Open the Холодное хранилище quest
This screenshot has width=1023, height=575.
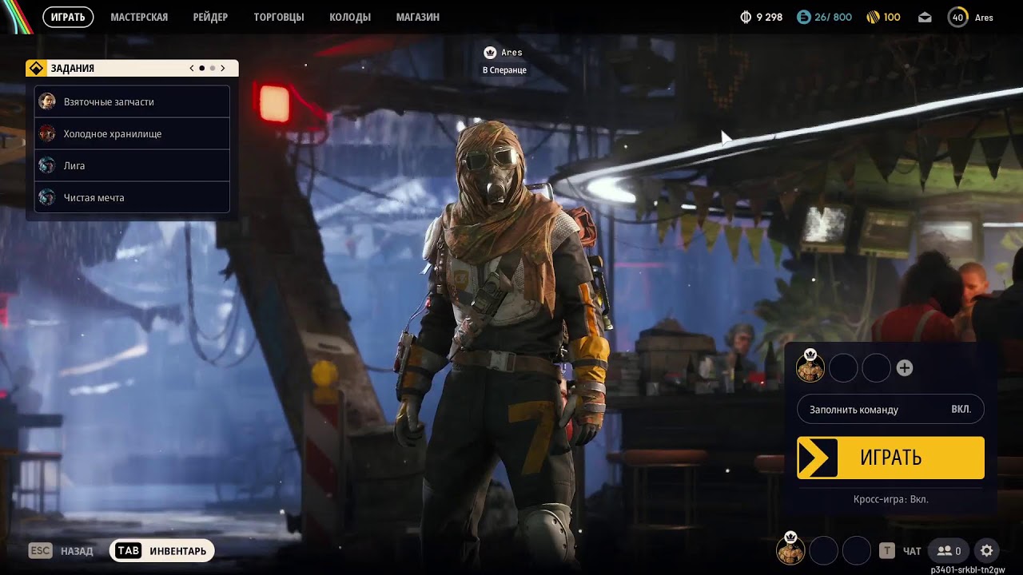(133, 134)
